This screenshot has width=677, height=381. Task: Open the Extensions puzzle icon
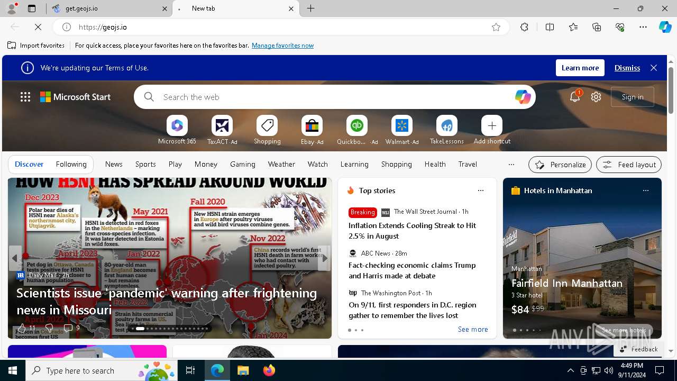click(524, 27)
